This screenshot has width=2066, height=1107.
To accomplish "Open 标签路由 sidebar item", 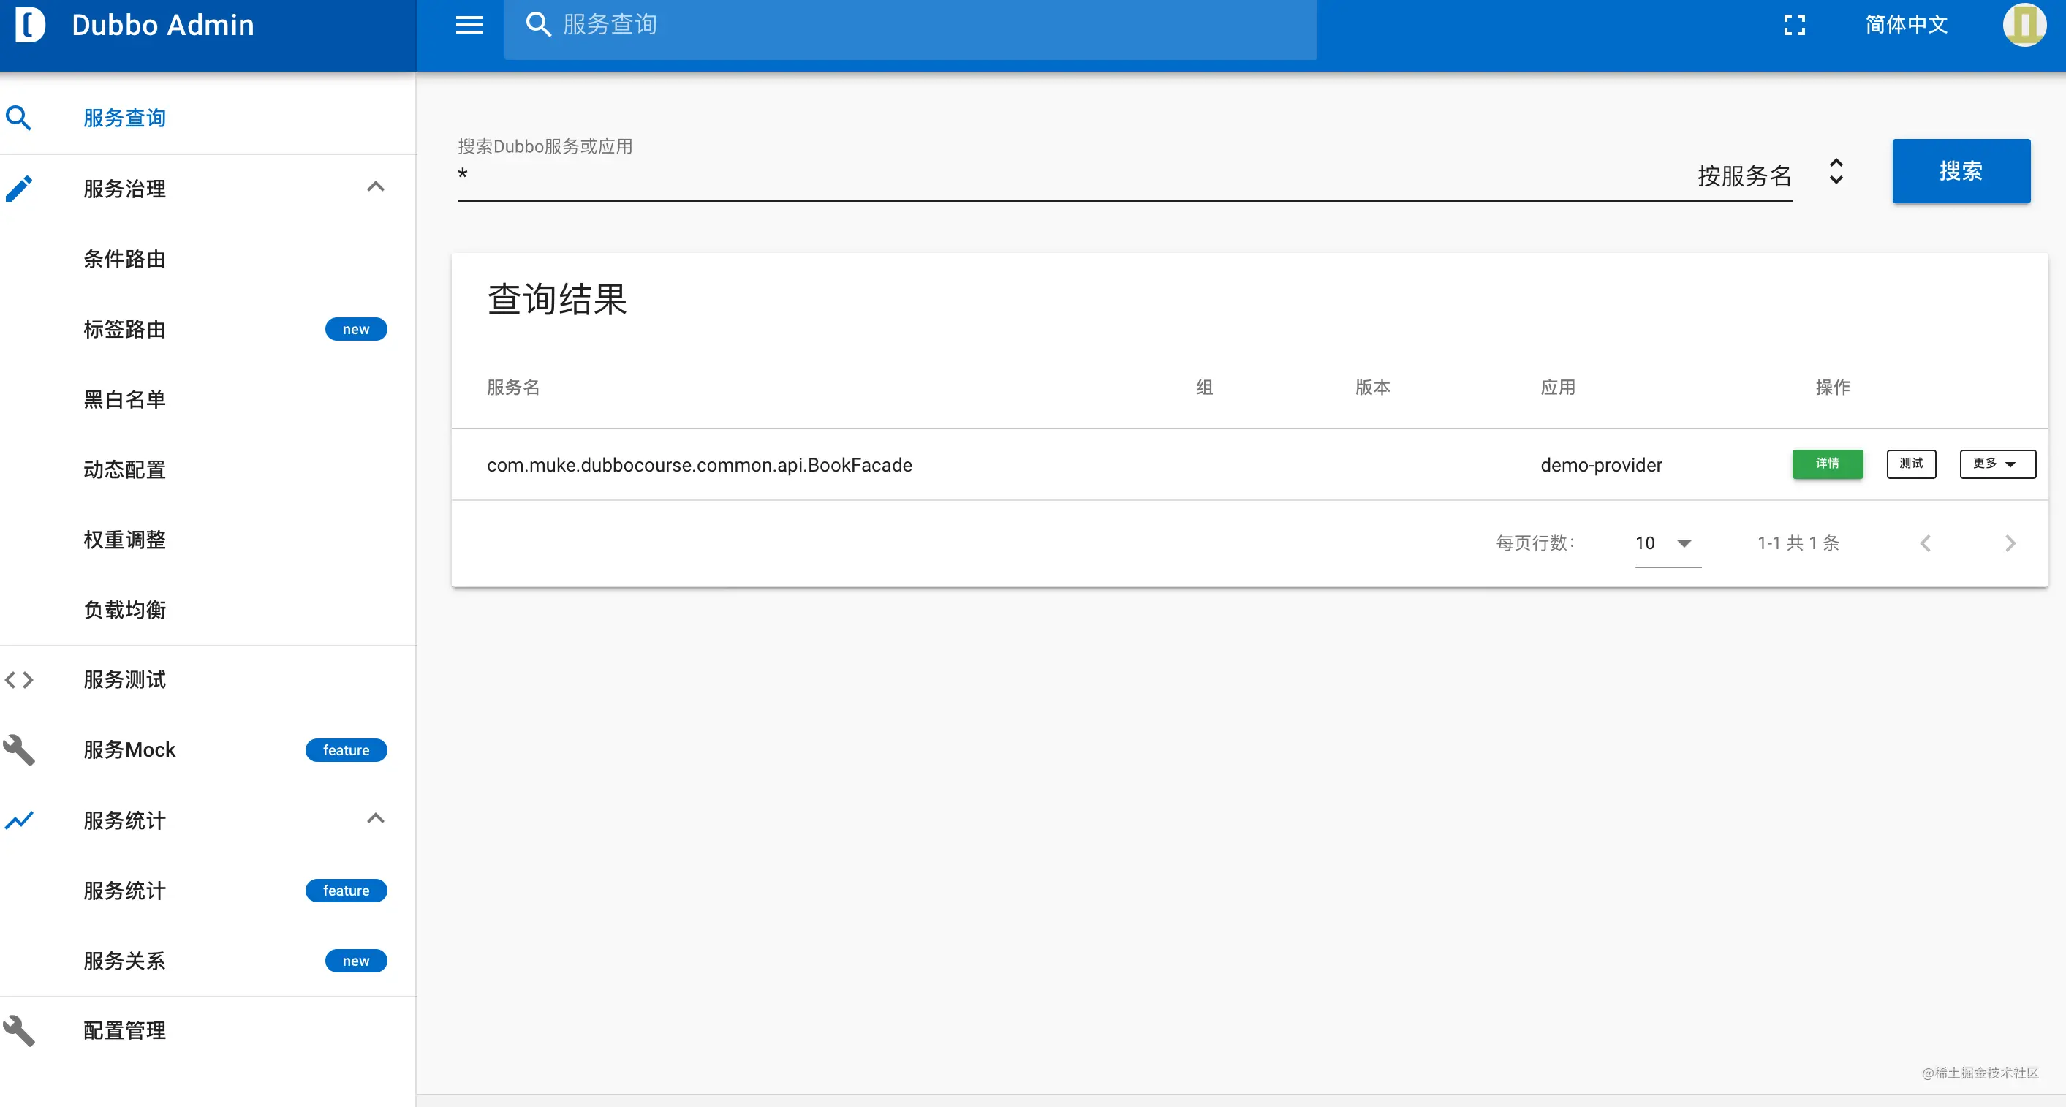I will (x=125, y=329).
